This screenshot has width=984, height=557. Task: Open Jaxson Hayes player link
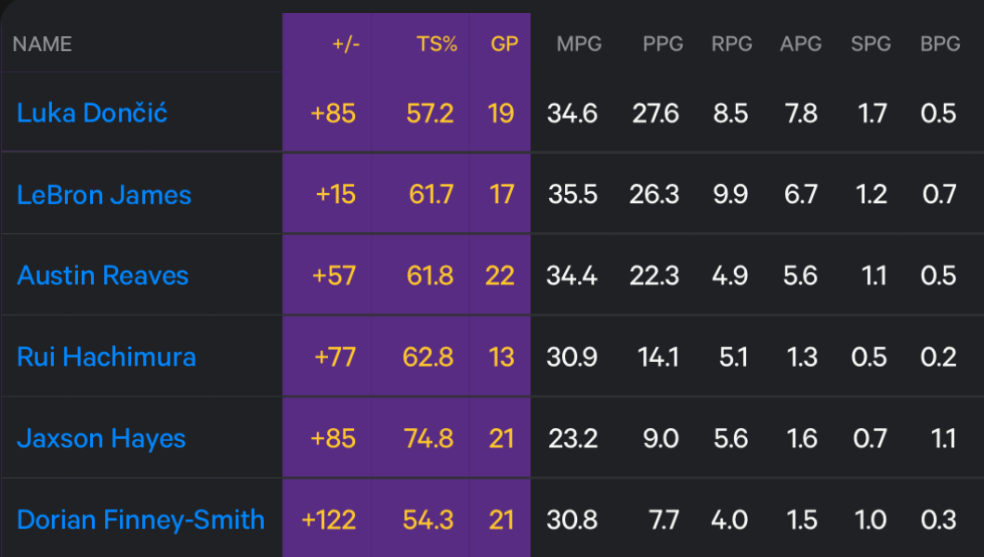[101, 438]
